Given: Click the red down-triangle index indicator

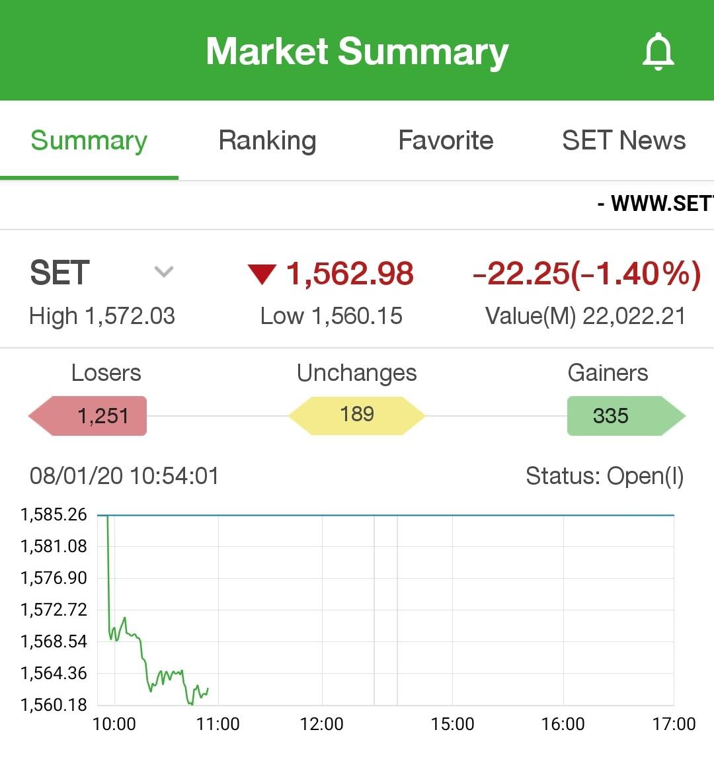Looking at the screenshot, I should (x=262, y=274).
